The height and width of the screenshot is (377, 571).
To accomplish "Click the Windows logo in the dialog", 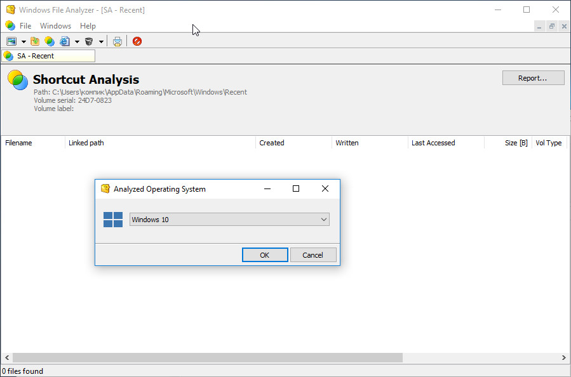I will (113, 220).
